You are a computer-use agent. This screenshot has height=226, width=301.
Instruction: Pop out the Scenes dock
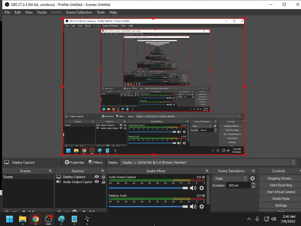tap(50, 171)
